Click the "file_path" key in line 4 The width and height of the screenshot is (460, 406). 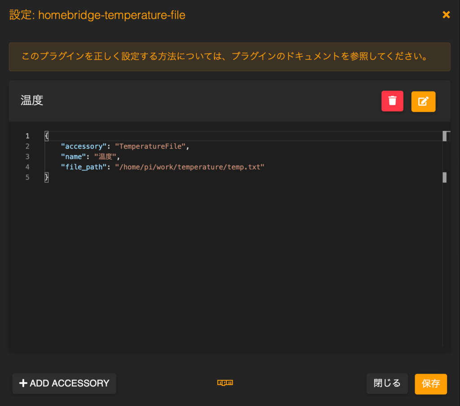click(x=84, y=167)
